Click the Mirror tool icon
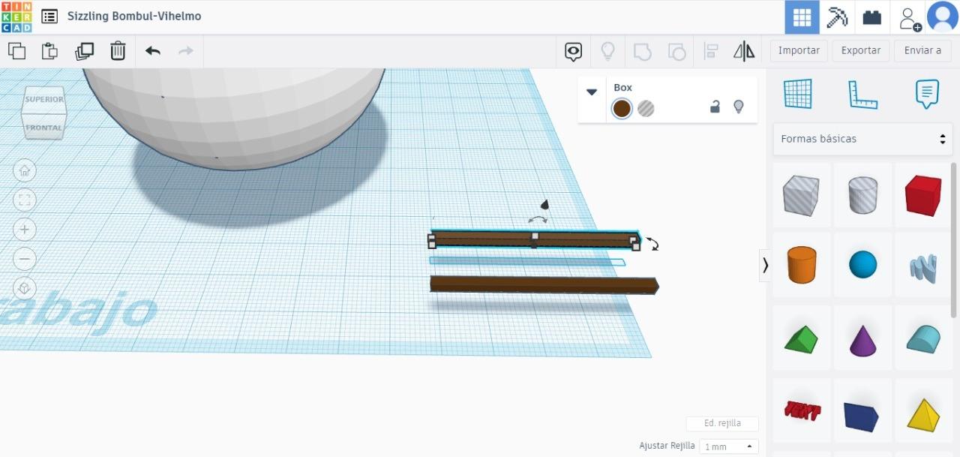The image size is (960, 457). (744, 51)
